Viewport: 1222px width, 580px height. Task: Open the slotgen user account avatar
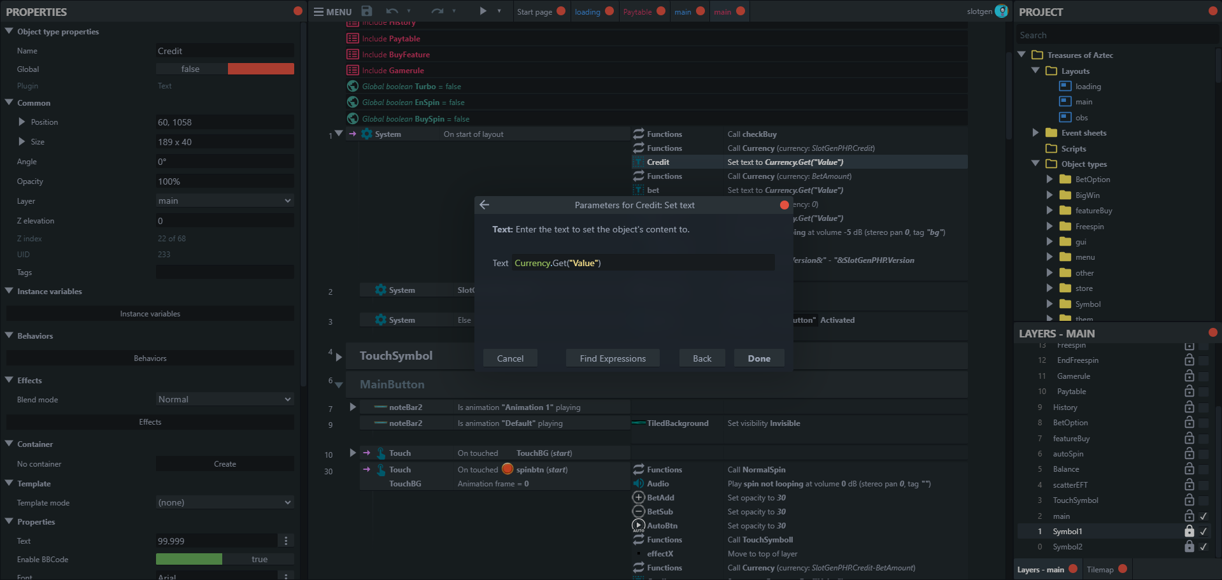[x=1002, y=11]
